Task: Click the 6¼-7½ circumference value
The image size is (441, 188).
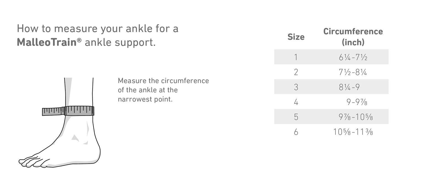Action: pyautogui.click(x=353, y=57)
